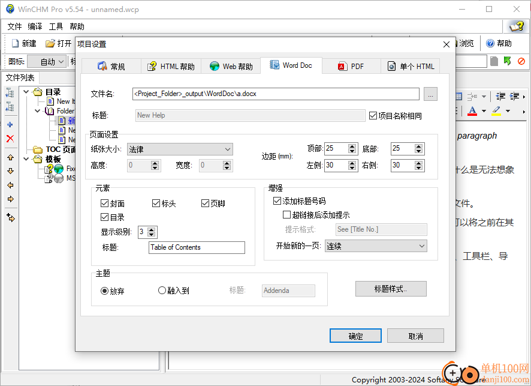
Task: Click the Fixed template globe icon in tree
Action: [x=59, y=169]
